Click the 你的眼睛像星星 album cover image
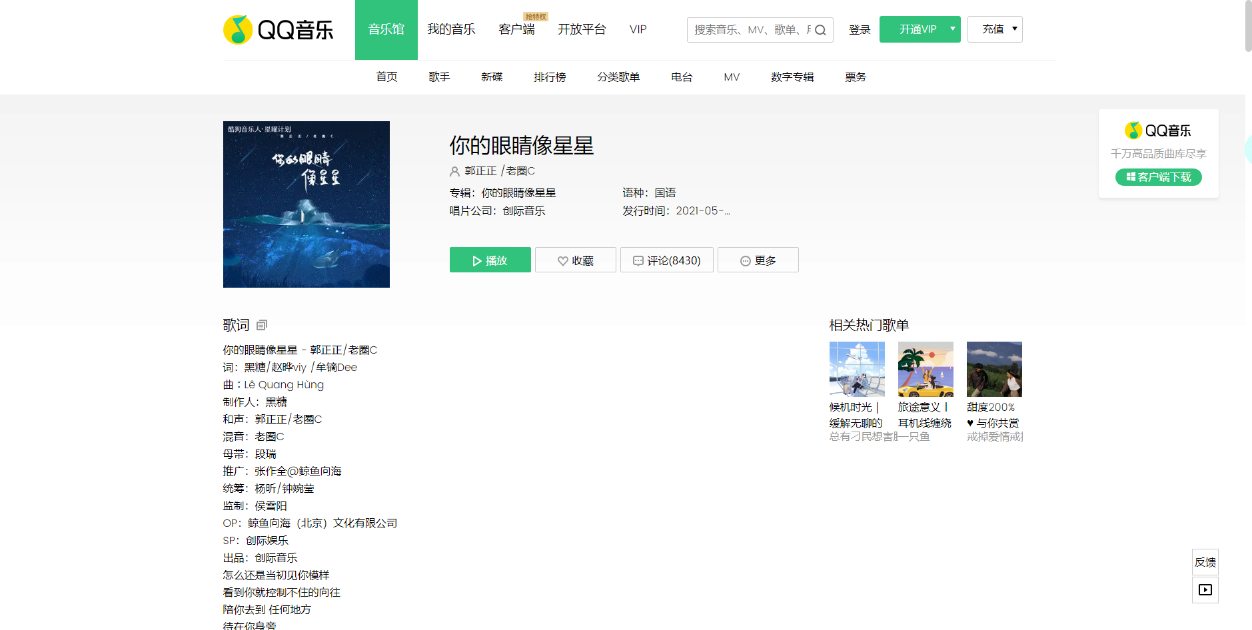This screenshot has height=630, width=1252. [307, 204]
